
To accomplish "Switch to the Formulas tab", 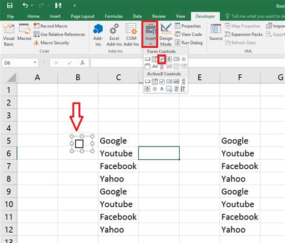I will pos(114,16).
